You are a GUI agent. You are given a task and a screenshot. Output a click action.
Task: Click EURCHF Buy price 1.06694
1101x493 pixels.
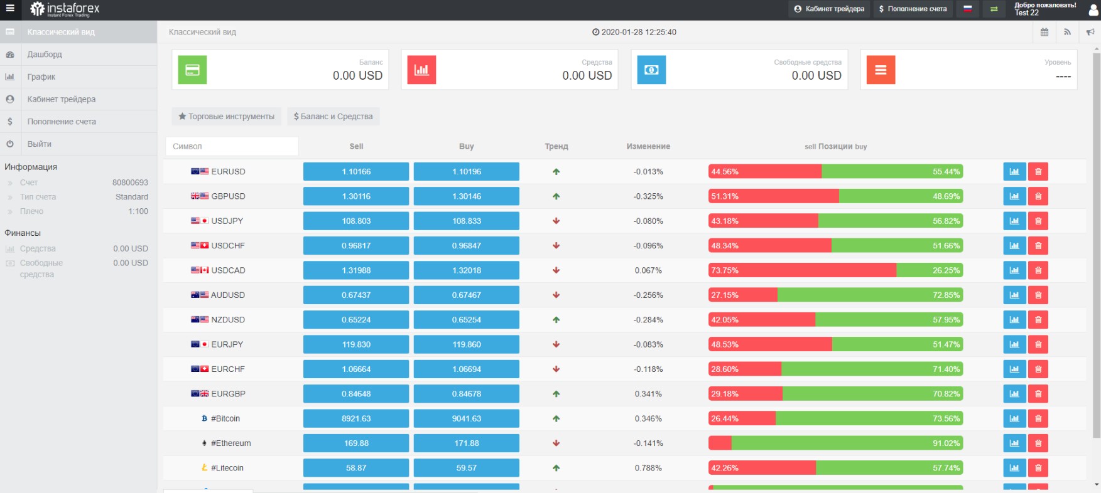click(x=467, y=369)
